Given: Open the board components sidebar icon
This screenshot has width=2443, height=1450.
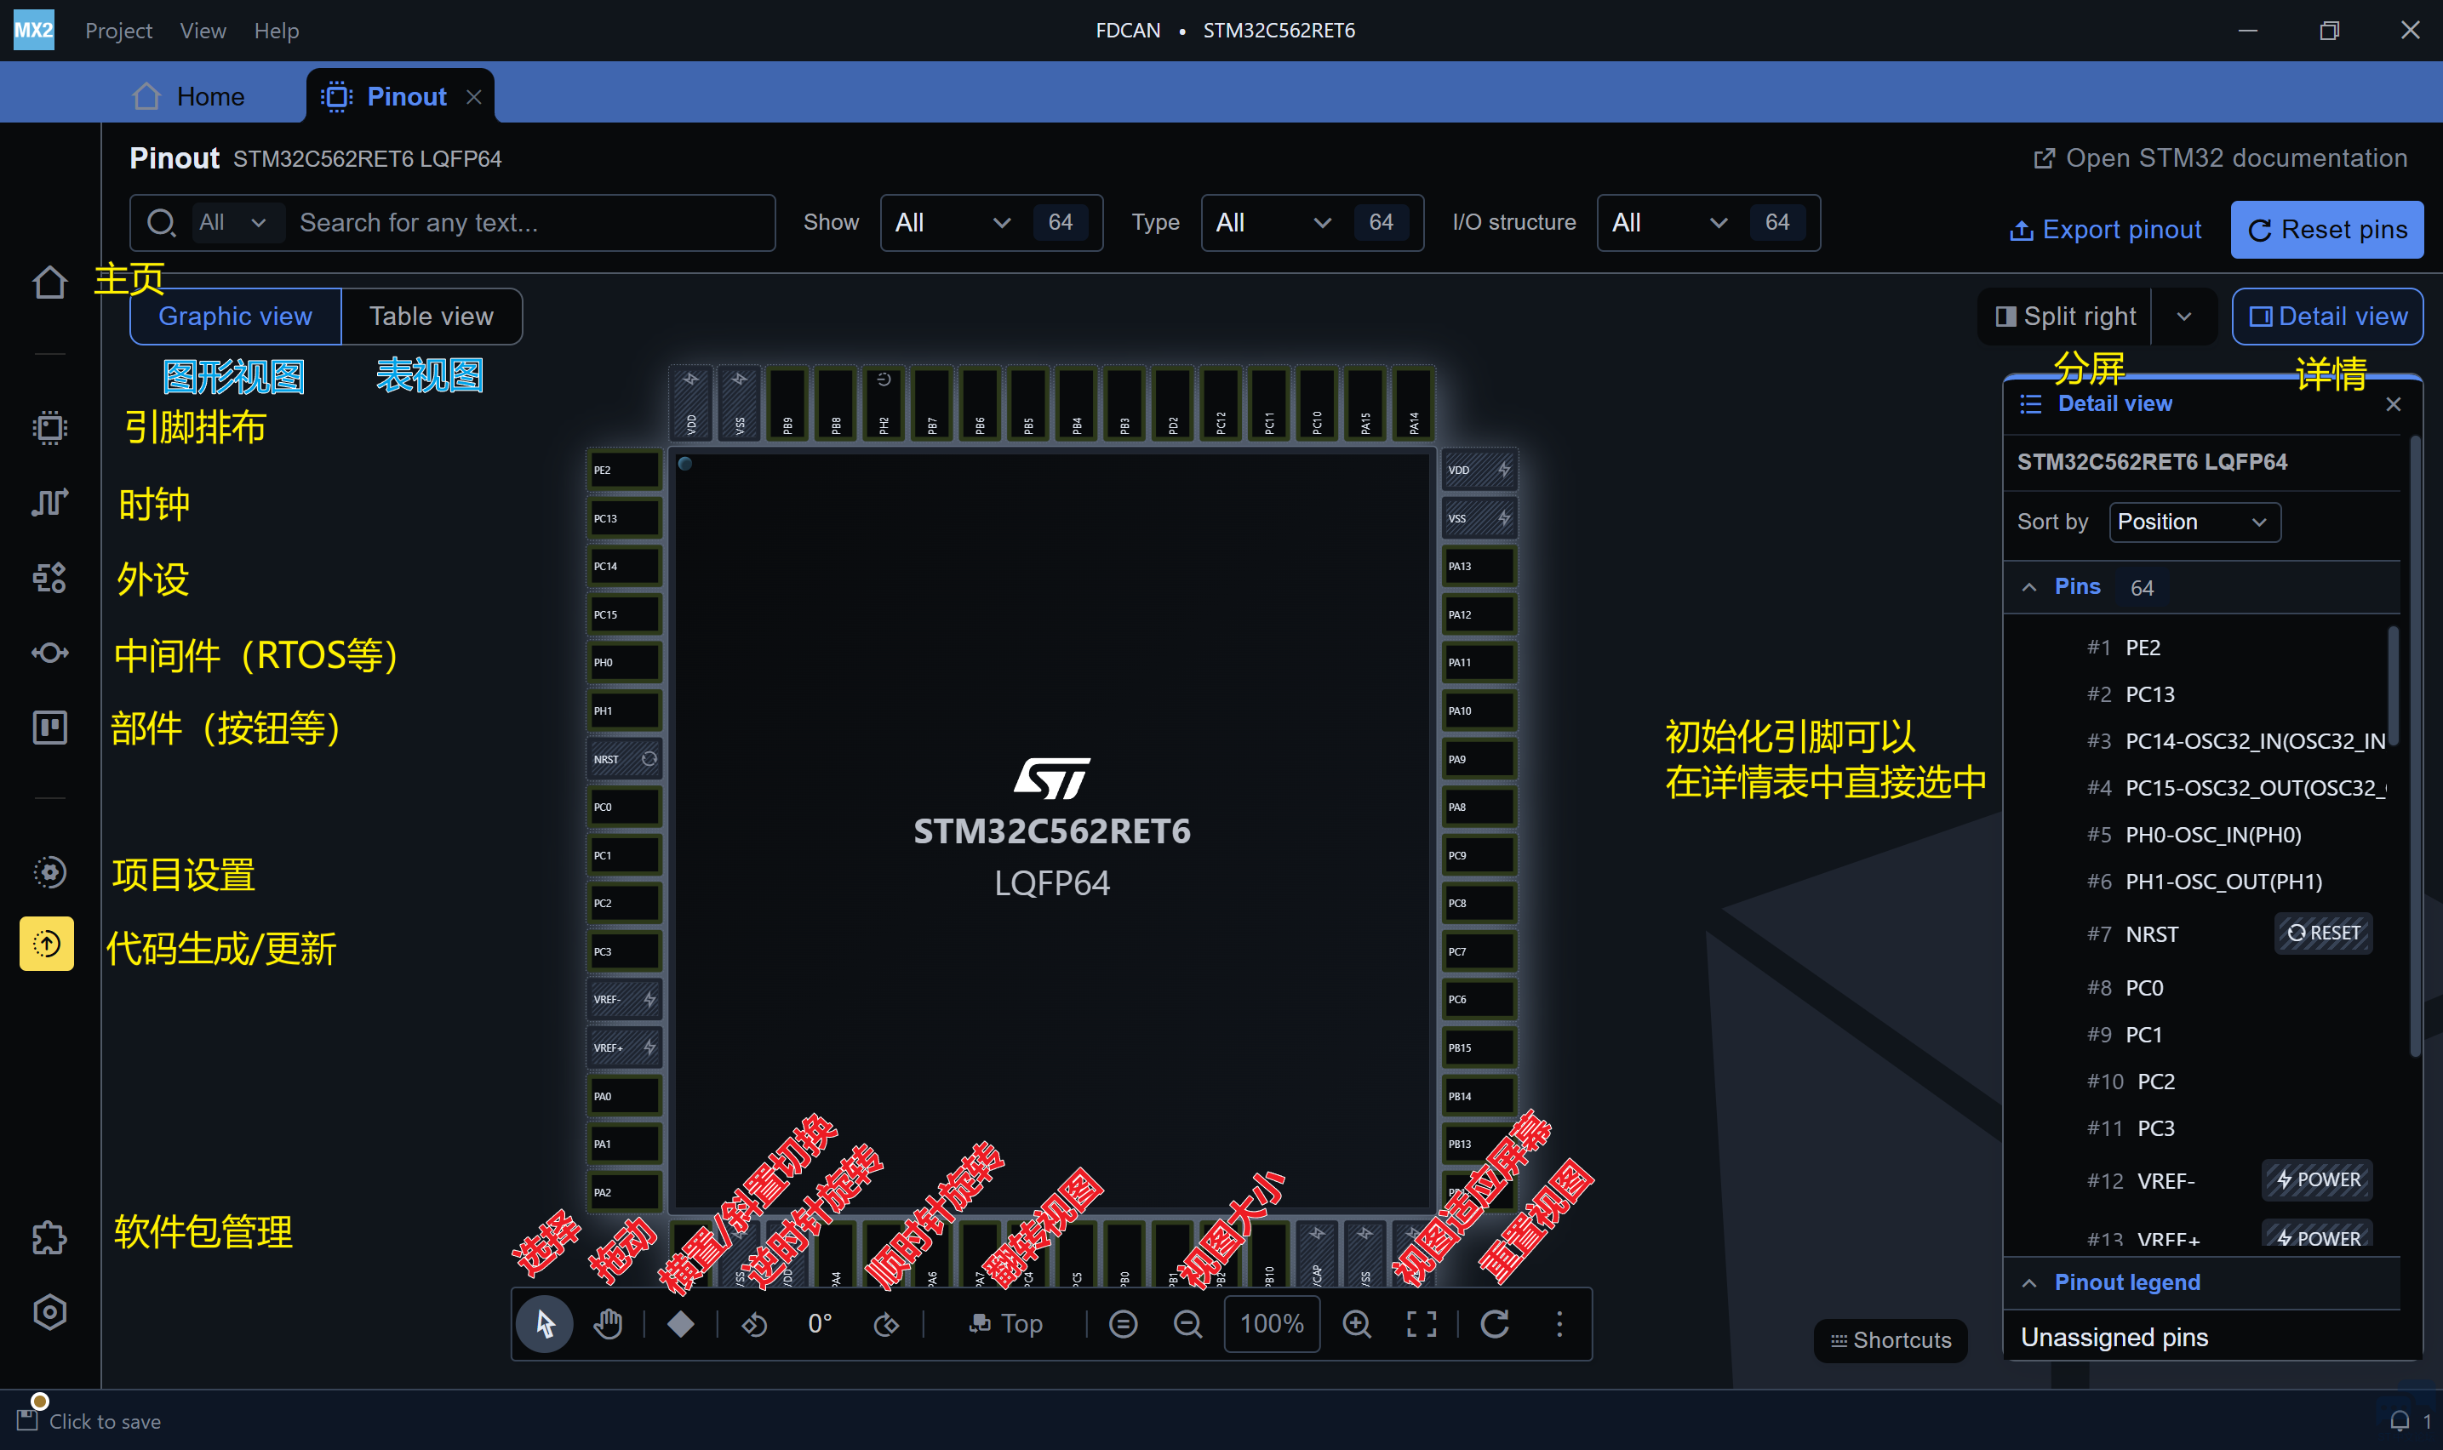Looking at the screenshot, I should coord(49,727).
